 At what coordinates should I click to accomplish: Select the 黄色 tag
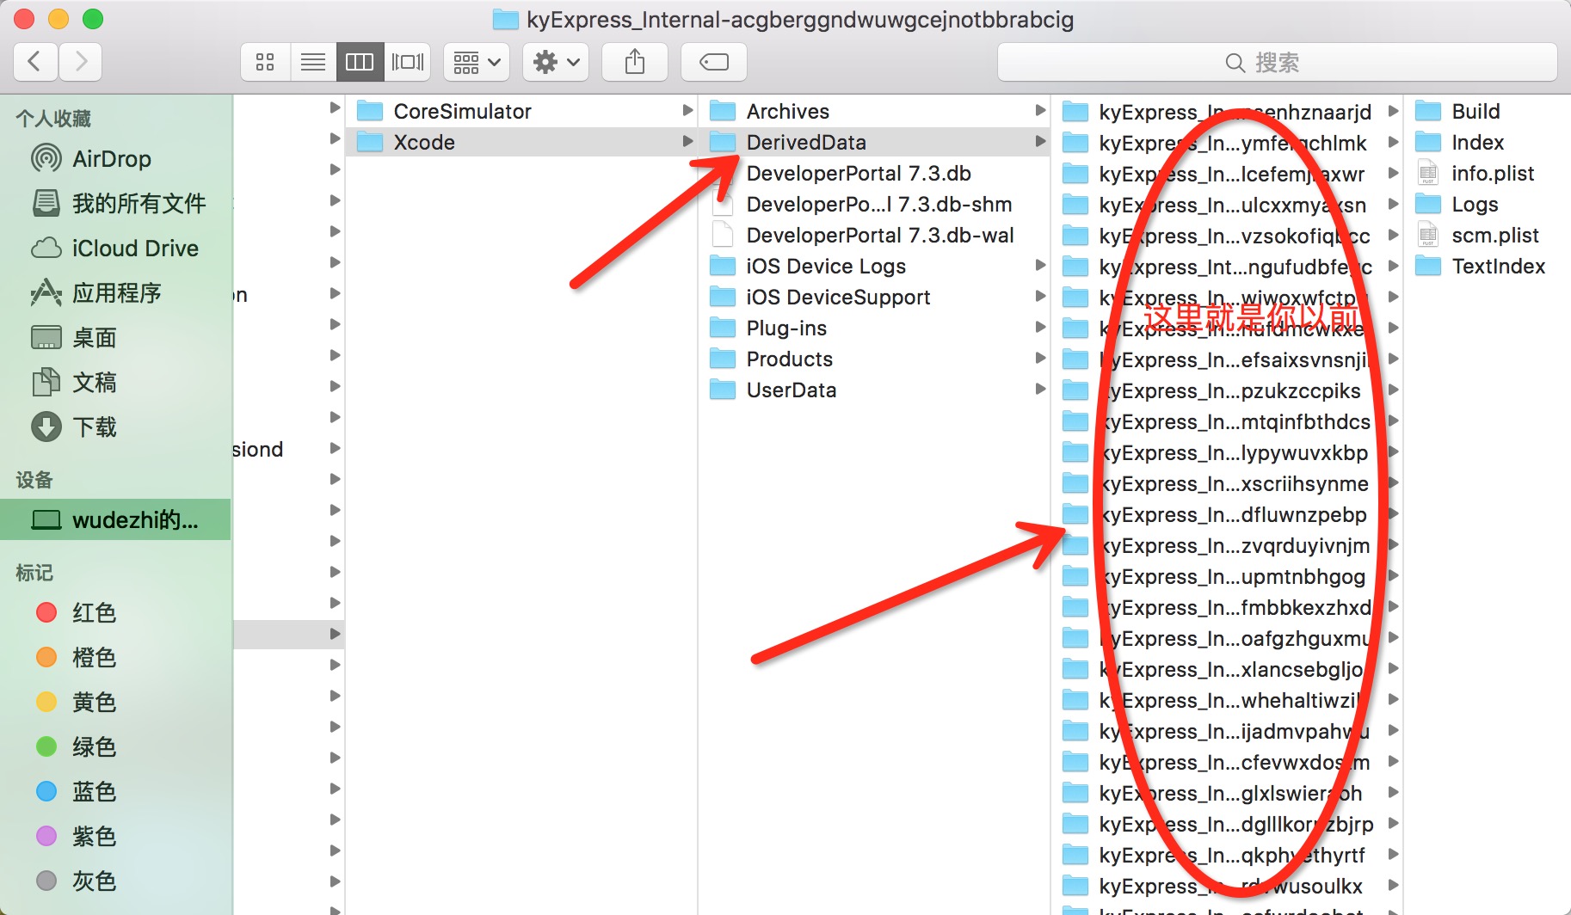click(x=115, y=703)
